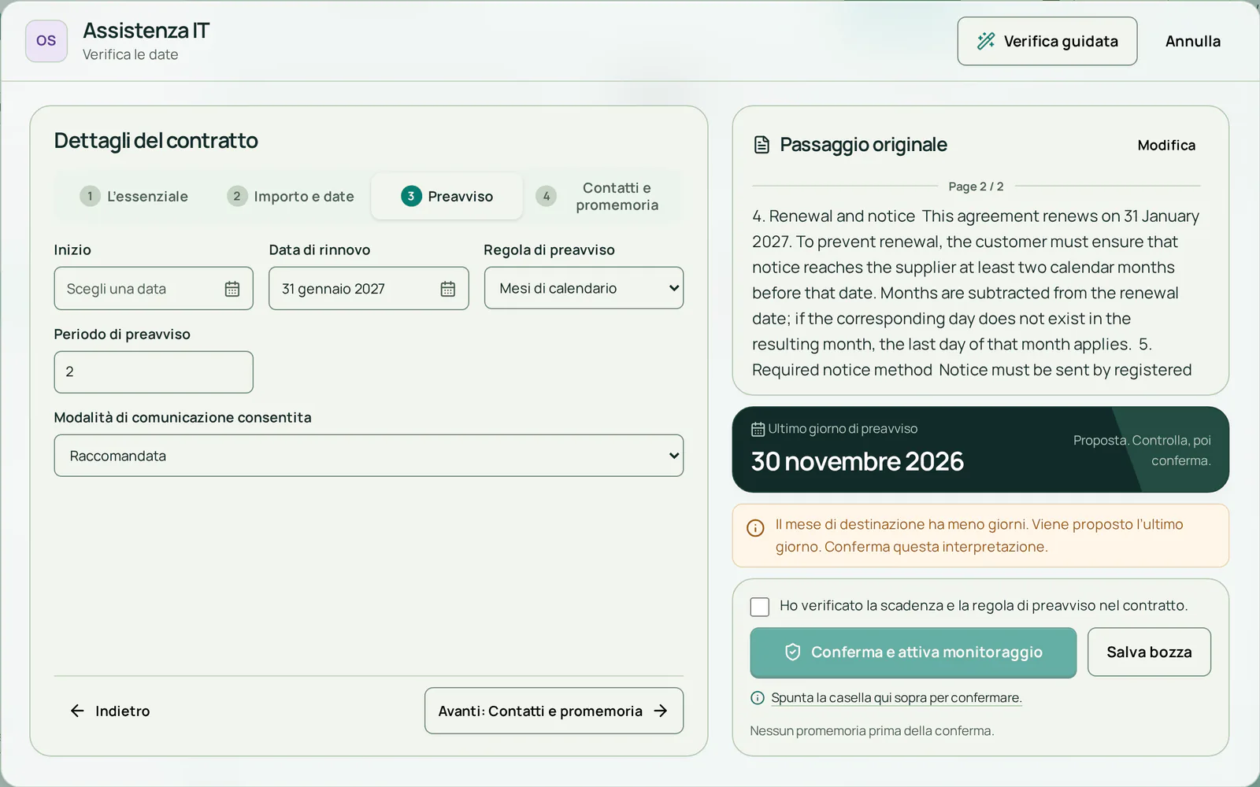1260x787 pixels.
Task: Click the Proposta. Controlla, poi conferma note
Action: point(1142,451)
